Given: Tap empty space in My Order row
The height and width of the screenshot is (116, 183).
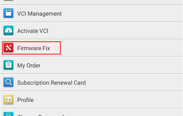Looking at the screenshot, I should [x=111, y=65].
